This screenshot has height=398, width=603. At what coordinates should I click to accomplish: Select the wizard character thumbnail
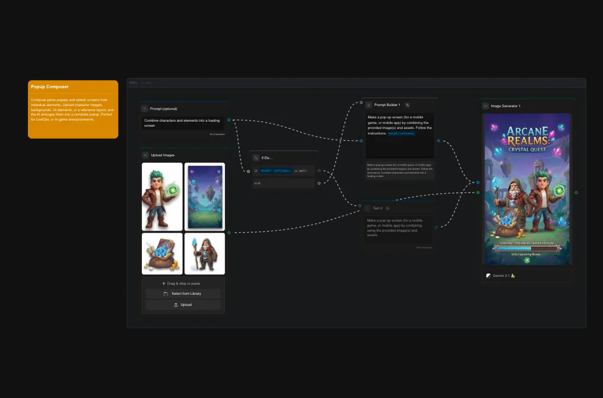(204, 253)
